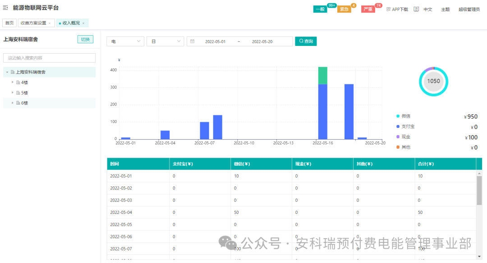Select the 6楼 tree item
The width and height of the screenshot is (487, 263).
pyautogui.click(x=24, y=103)
